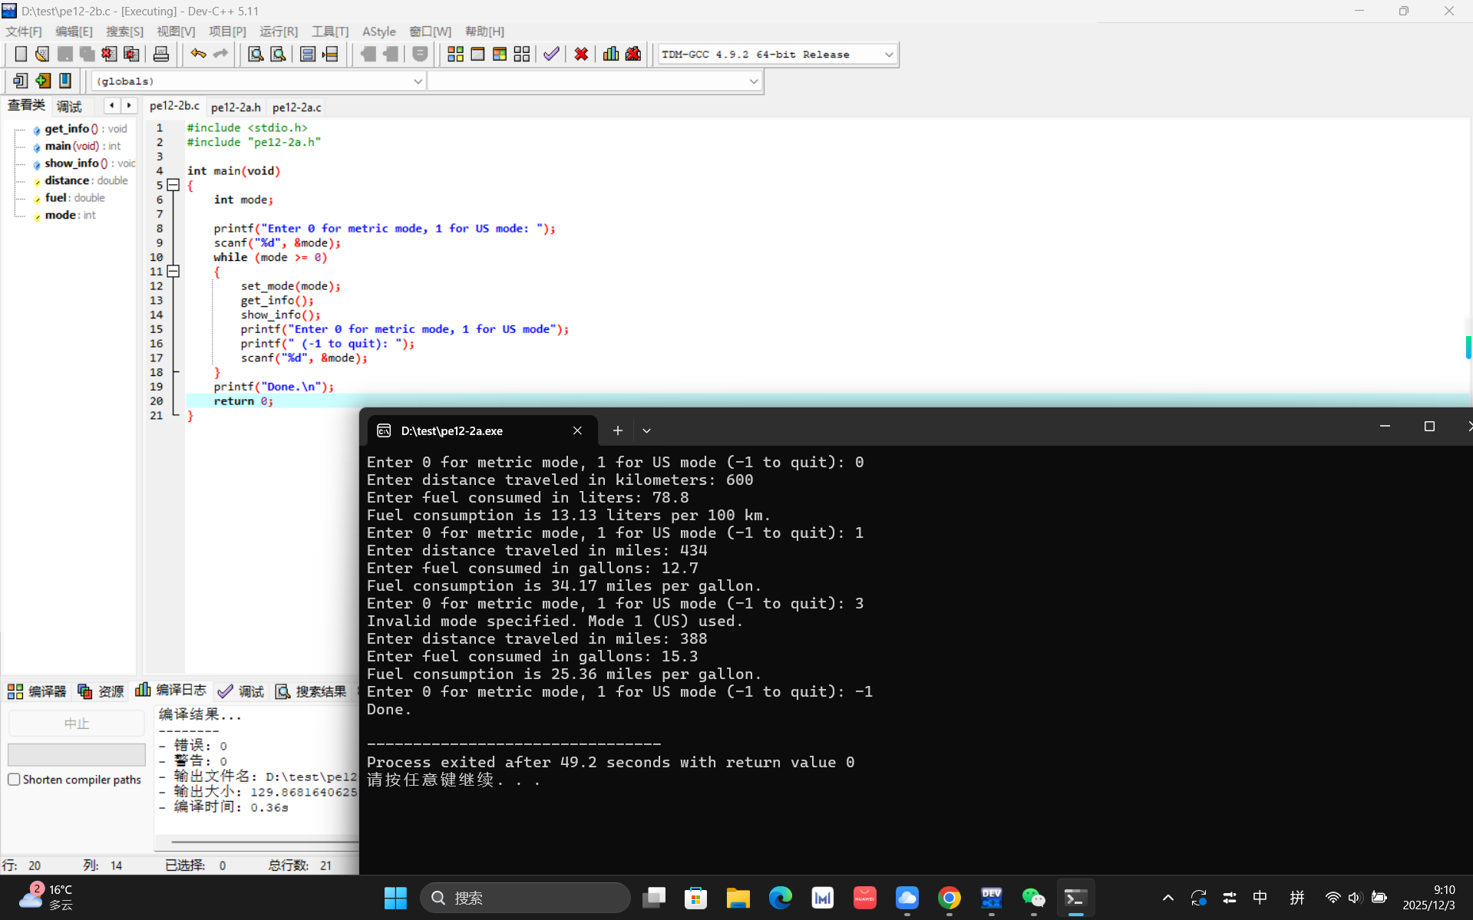1473x920 pixels.
Task: Open the 文件[F] menu
Action: (24, 31)
